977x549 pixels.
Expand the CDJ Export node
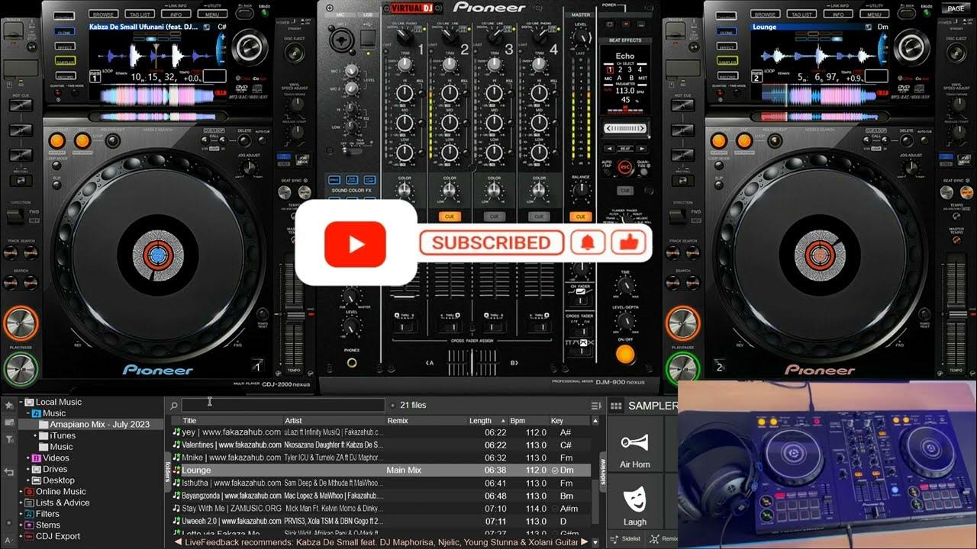pos(20,536)
